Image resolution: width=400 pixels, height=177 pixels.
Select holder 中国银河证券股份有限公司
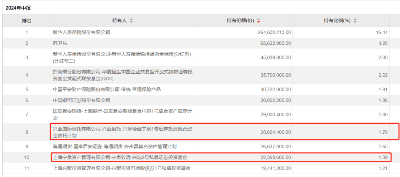pyautogui.click(x=81, y=100)
